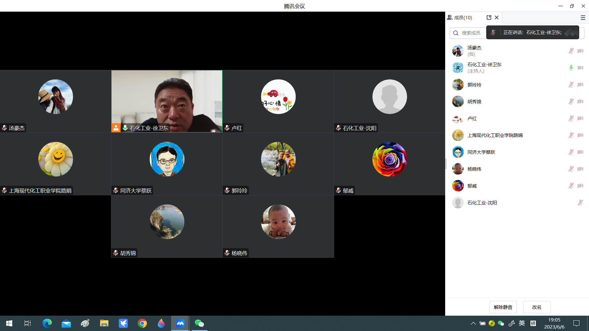Viewport: 589px width, 331px height.
Task: Click green microphone icon of 石化工业-徐卫东
Action: pos(571,68)
